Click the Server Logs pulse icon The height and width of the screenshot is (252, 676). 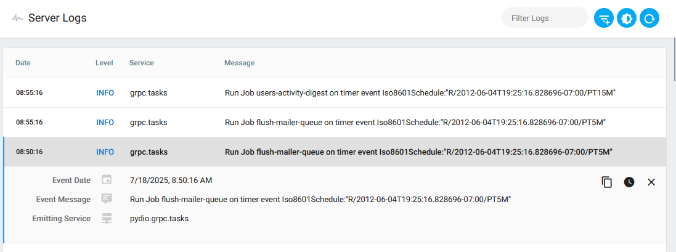pos(17,18)
